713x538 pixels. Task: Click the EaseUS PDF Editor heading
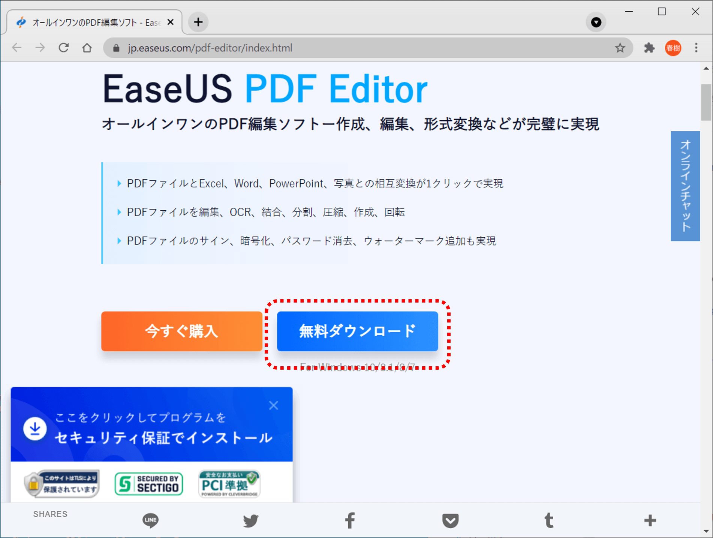[x=265, y=89]
